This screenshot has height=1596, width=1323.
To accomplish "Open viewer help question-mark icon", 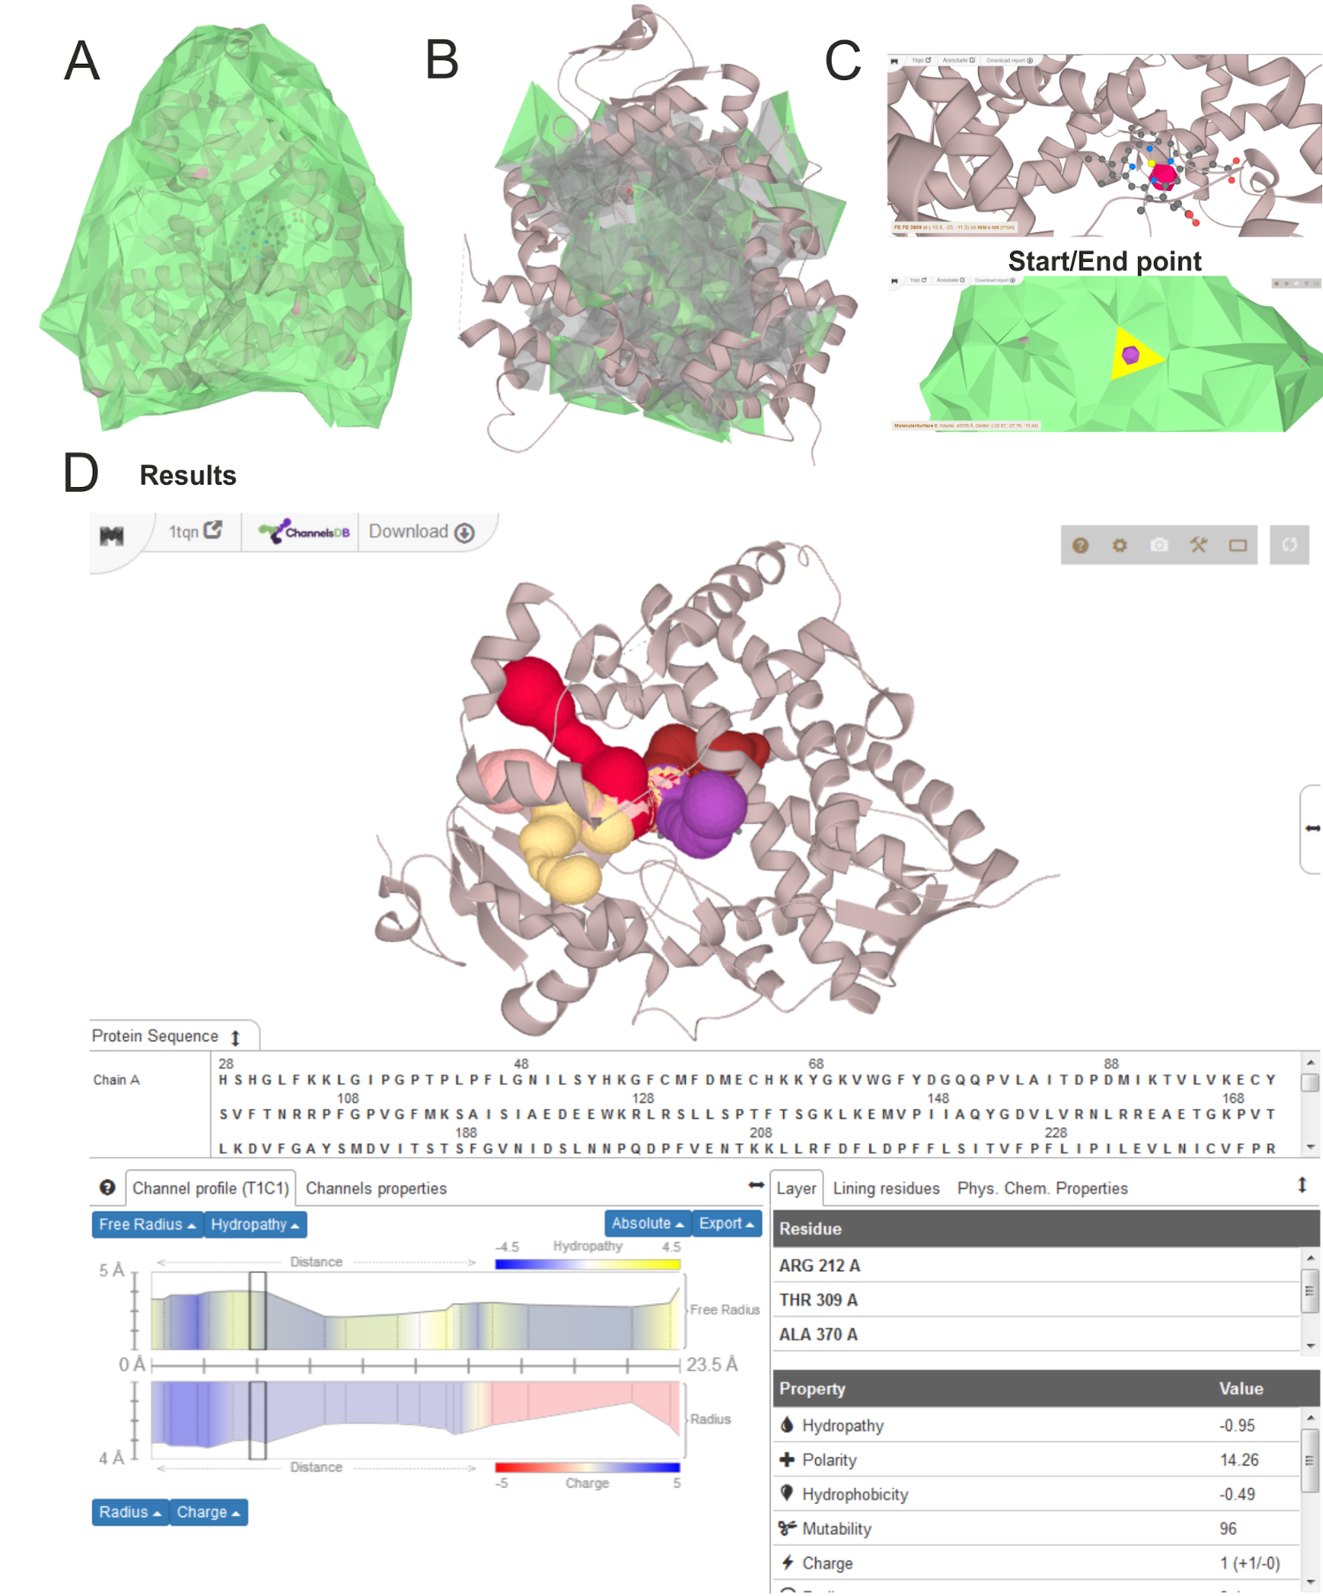I will [1079, 545].
